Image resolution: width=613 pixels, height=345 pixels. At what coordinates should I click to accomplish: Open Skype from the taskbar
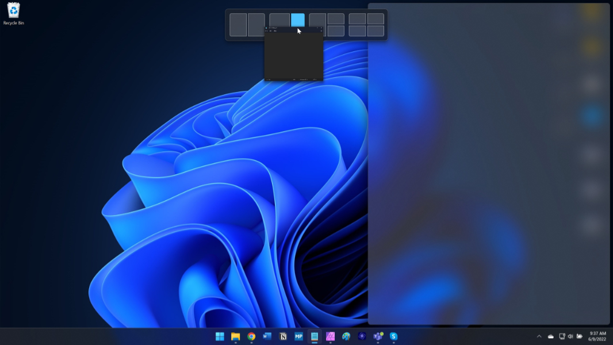tap(393, 336)
